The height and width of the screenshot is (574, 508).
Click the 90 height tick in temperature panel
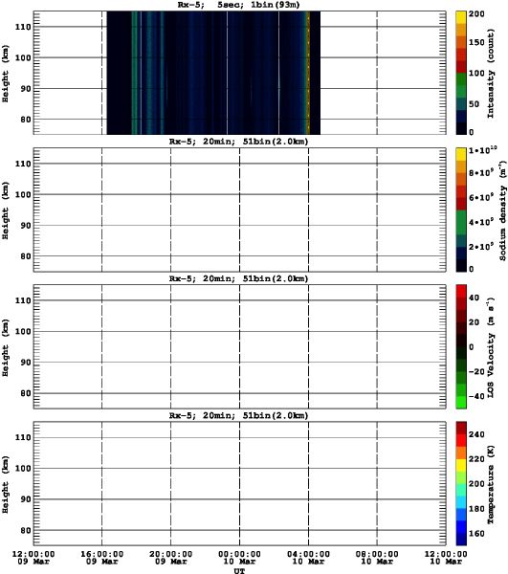point(26,499)
